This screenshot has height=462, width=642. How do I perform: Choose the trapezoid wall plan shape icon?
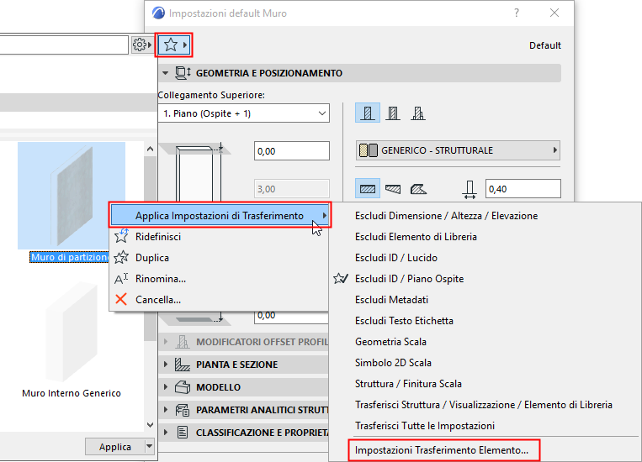coord(393,189)
